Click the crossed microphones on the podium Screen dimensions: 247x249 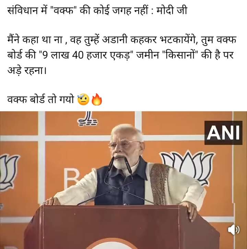[x=119, y=181]
